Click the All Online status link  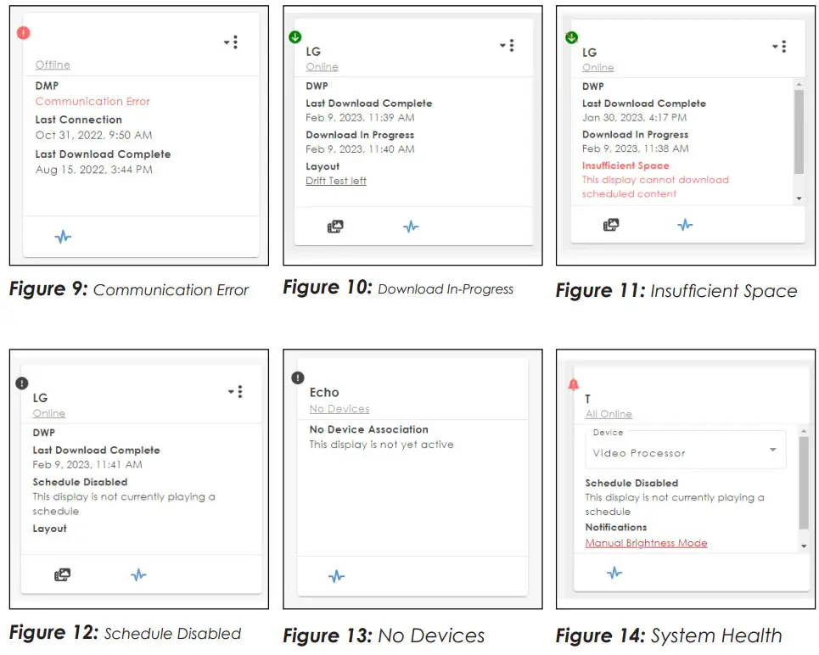(x=609, y=414)
